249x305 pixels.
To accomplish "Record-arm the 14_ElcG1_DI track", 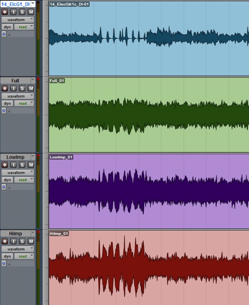I will (x=5, y=12).
